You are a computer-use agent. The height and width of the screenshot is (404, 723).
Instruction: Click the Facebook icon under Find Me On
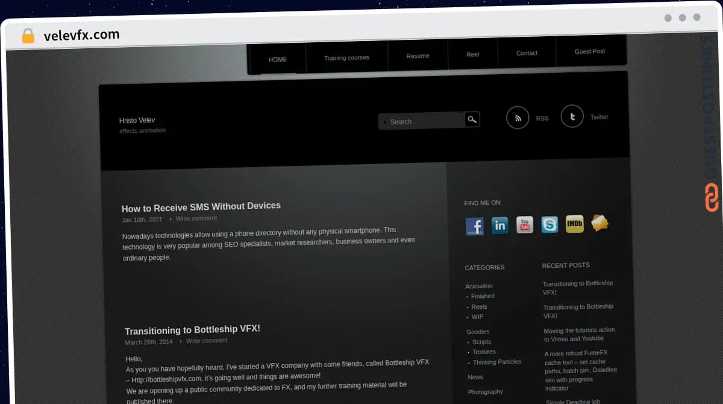474,226
